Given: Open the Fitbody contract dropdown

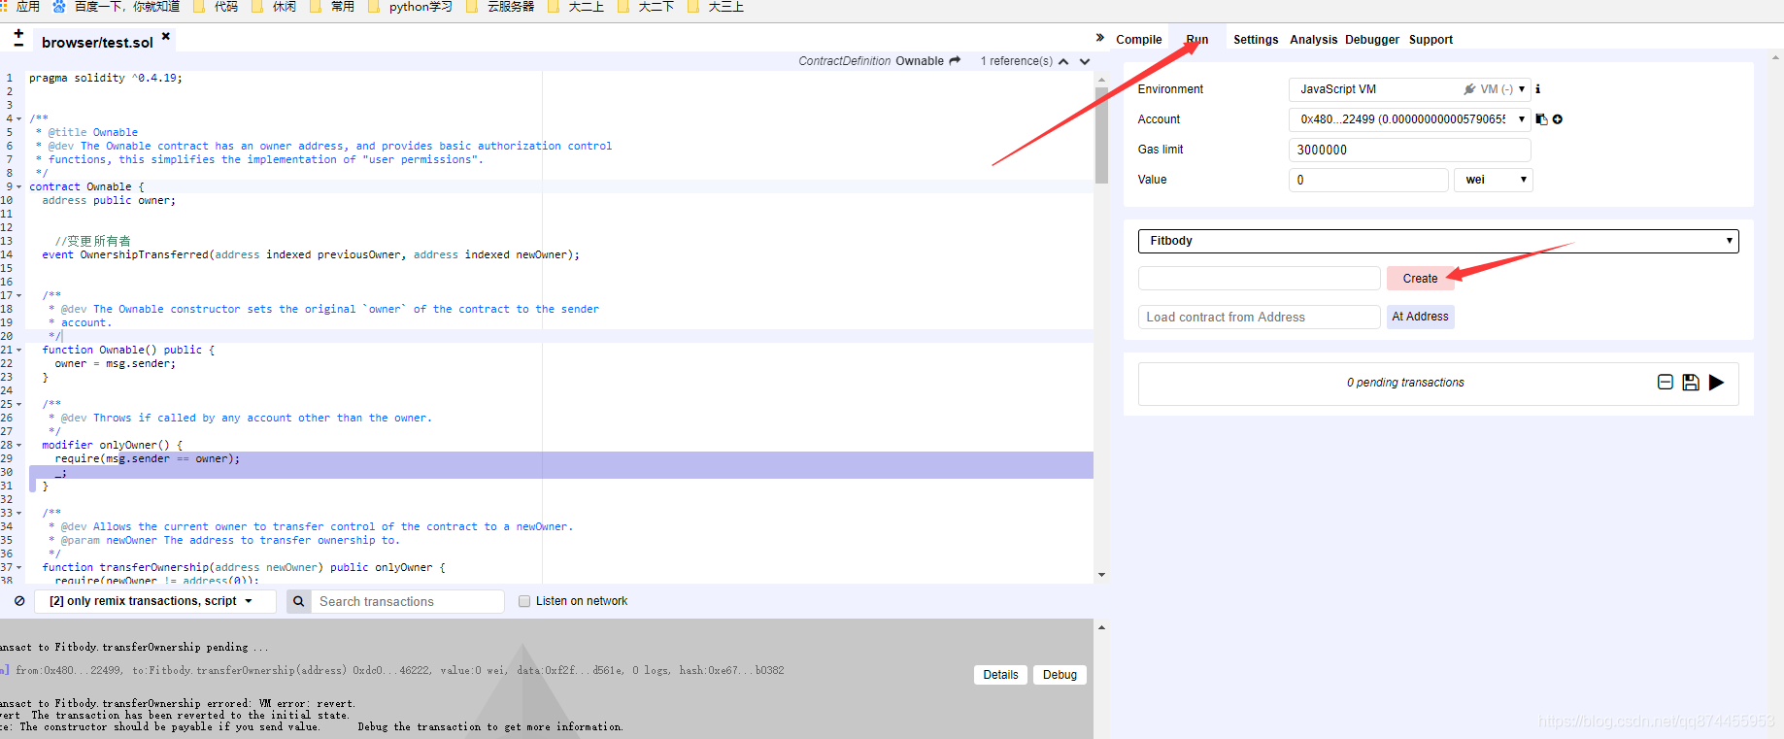Looking at the screenshot, I should point(1438,241).
